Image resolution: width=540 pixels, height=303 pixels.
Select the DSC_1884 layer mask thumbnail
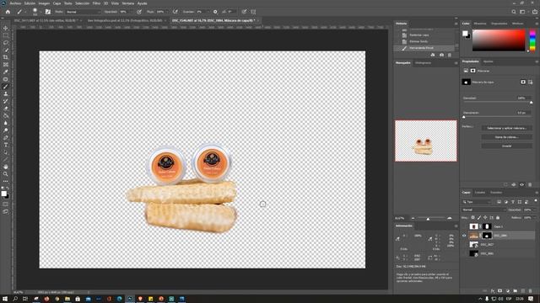coord(487,236)
